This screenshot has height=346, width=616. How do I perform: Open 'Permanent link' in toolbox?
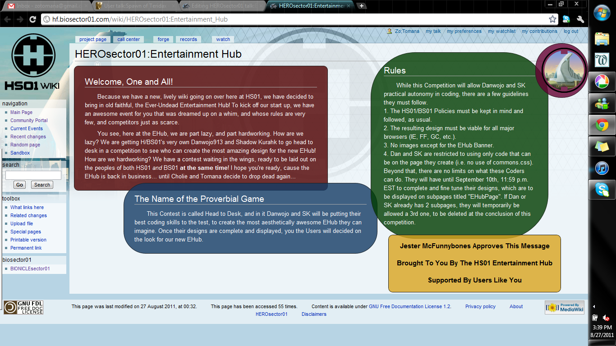[x=26, y=248]
